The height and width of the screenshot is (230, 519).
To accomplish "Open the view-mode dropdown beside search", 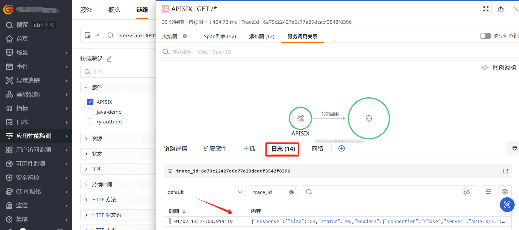I will [92, 35].
